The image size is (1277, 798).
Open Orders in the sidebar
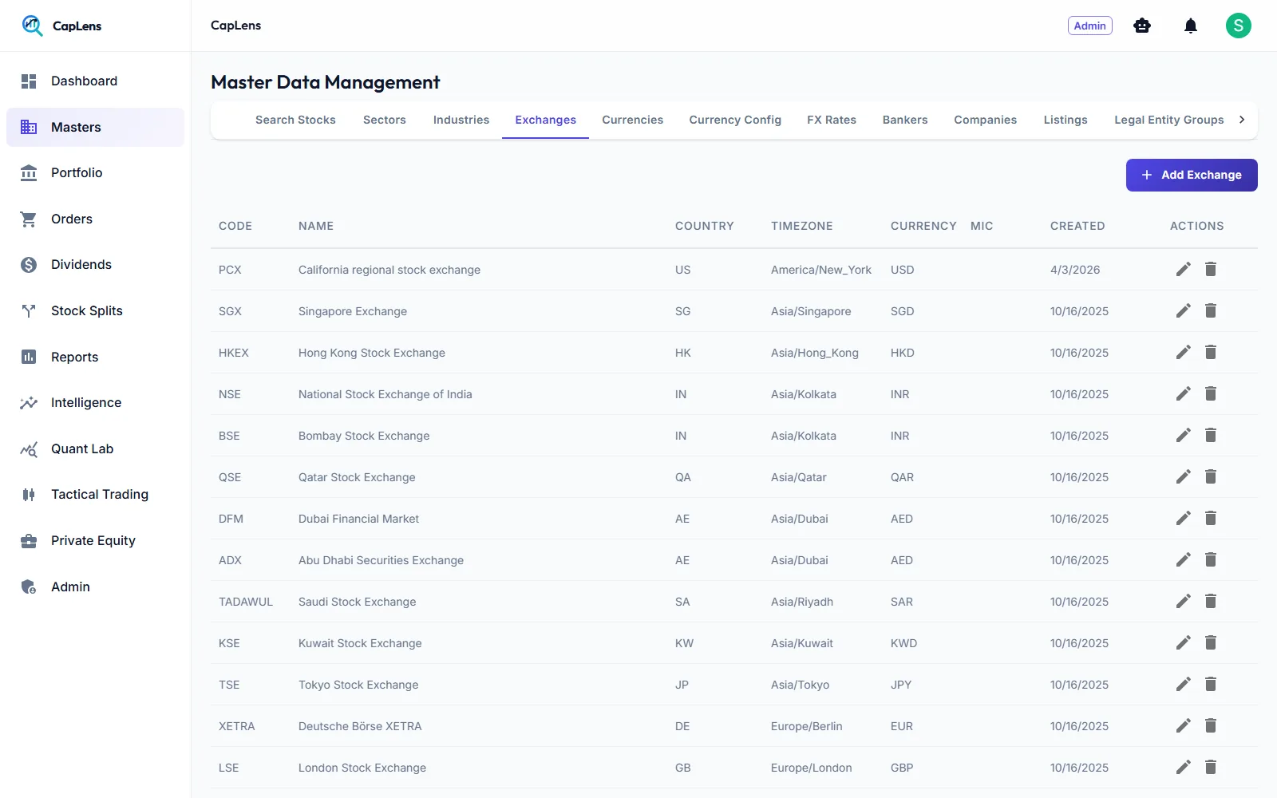95,219
